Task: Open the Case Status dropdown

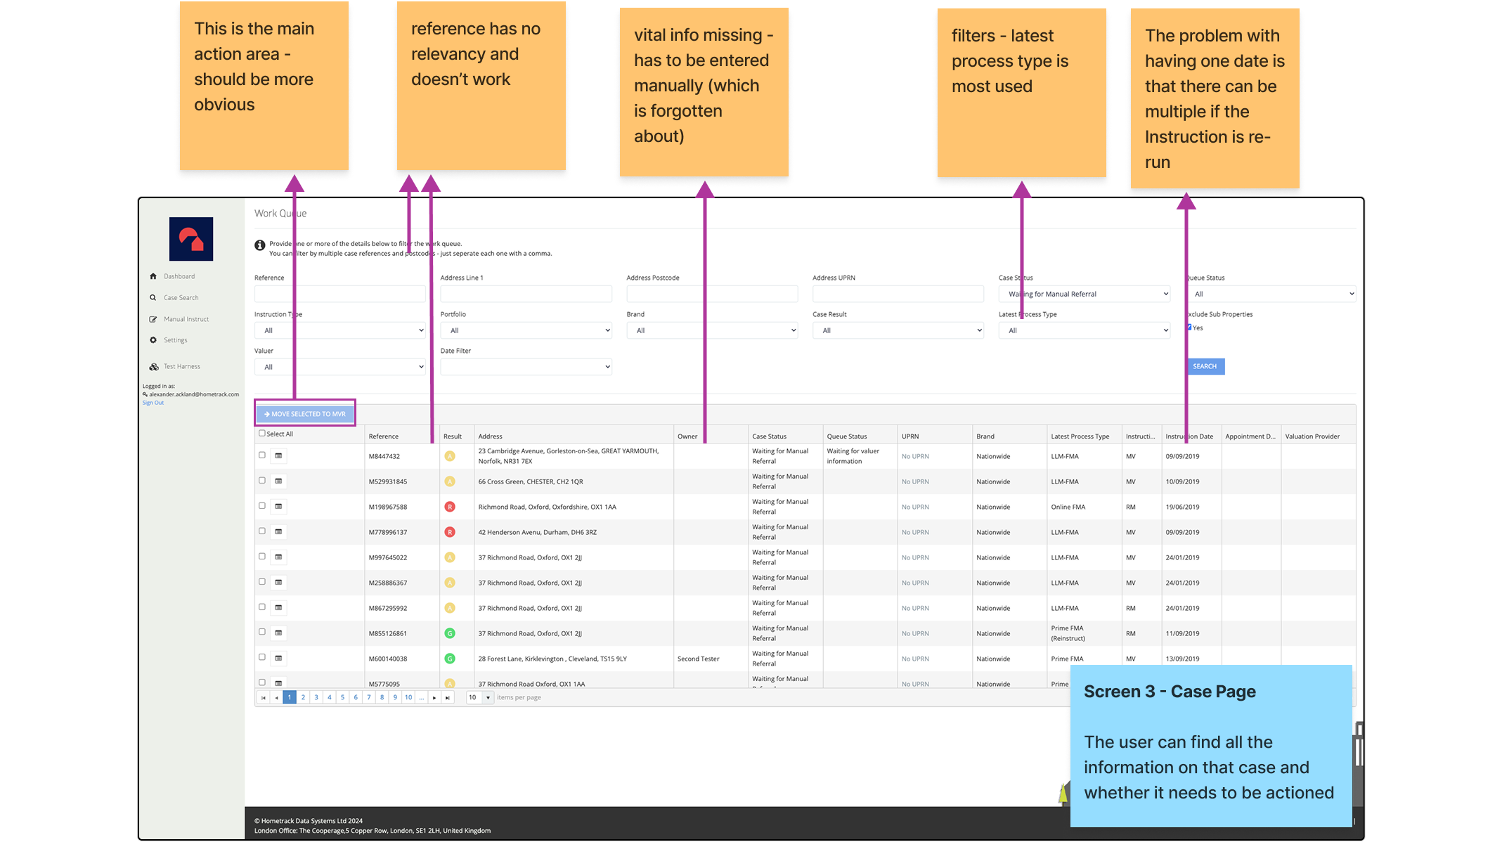Action: coord(1084,294)
